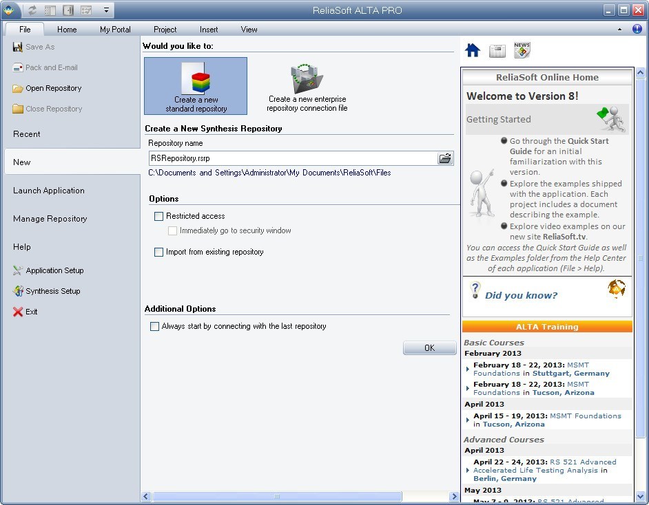Click the Getting Started heading
The width and height of the screenshot is (649, 505).
(x=498, y=120)
